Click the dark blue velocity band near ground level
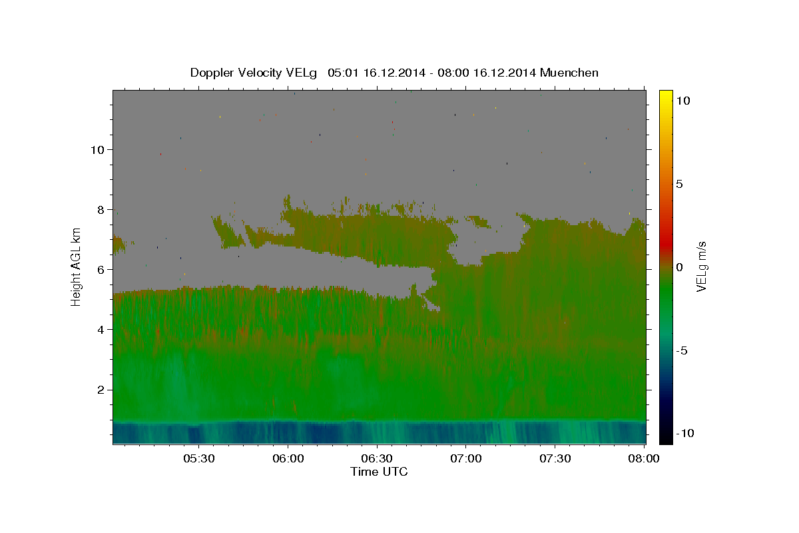The image size is (799, 533). [x=379, y=432]
